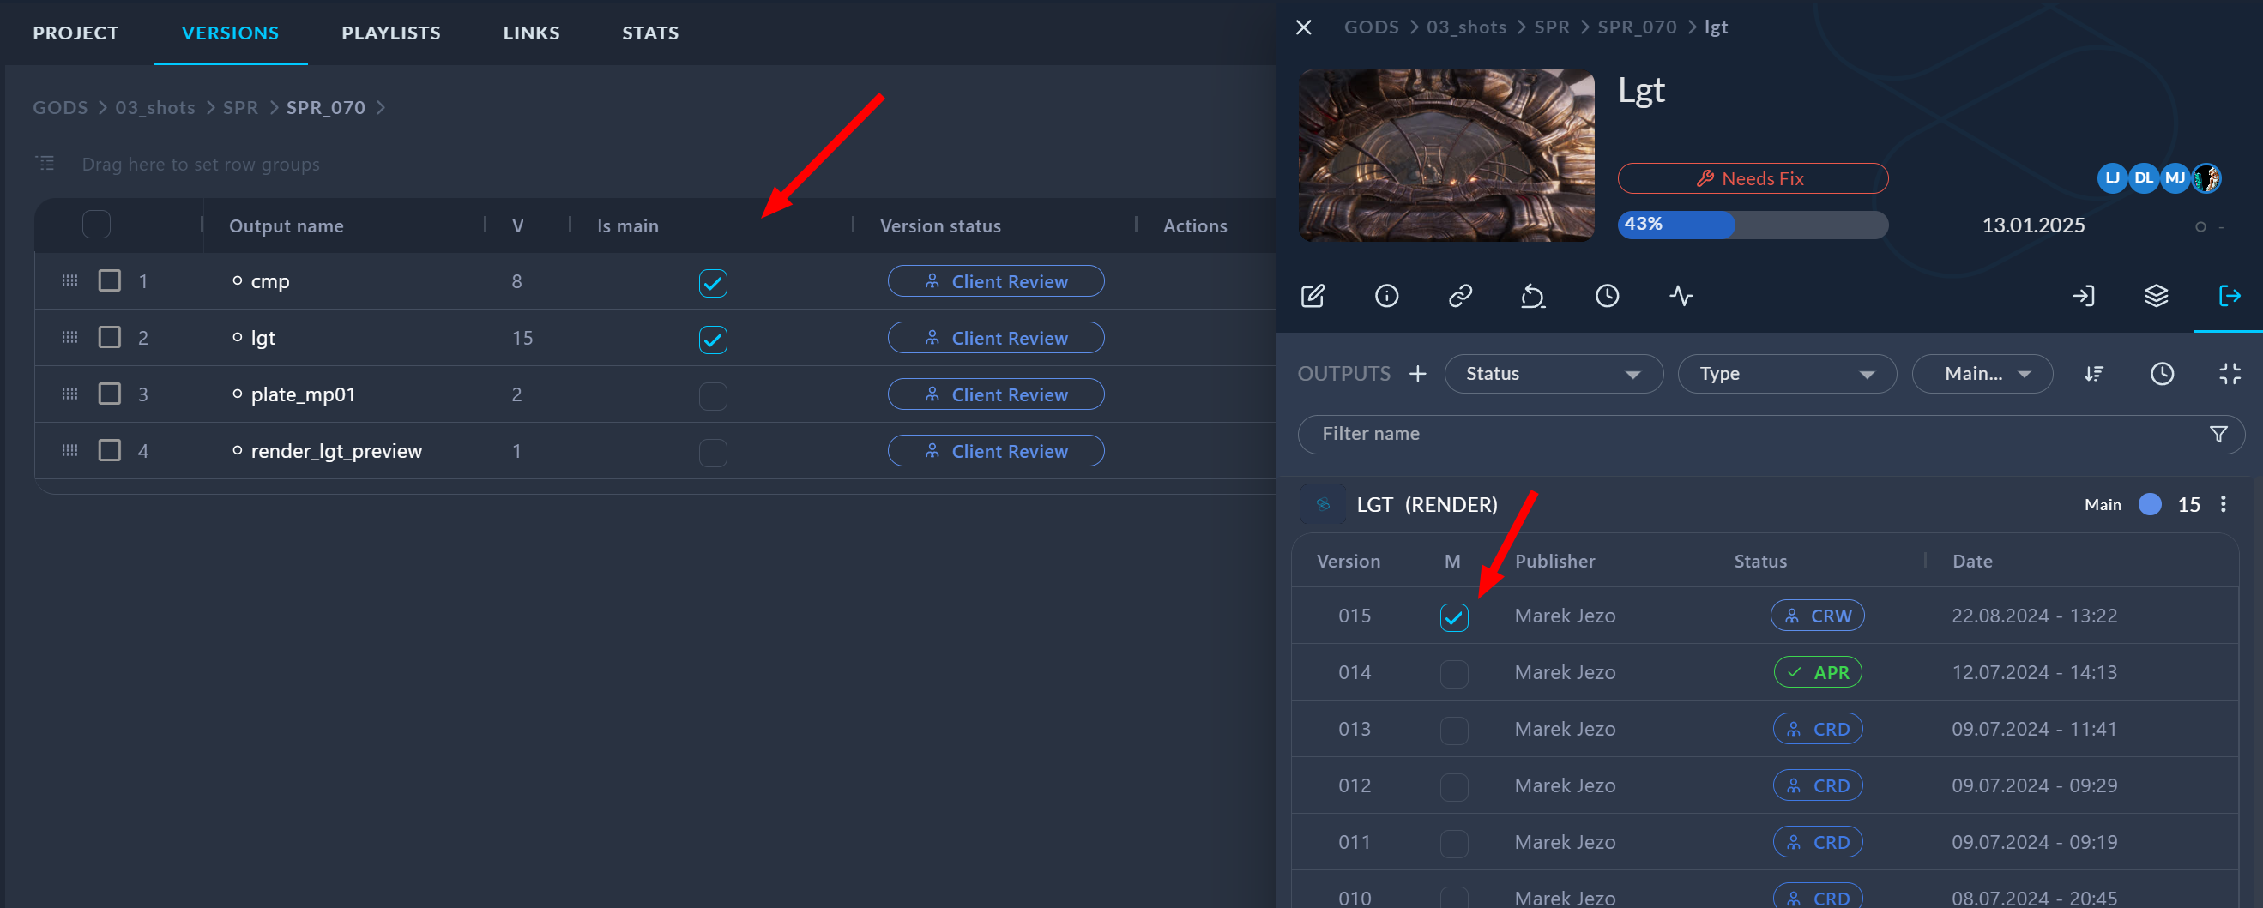The height and width of the screenshot is (908, 2263).
Task: Click the funnel filter icon
Action: click(2218, 434)
